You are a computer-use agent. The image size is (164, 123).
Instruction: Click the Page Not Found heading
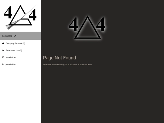(x=60, y=58)
